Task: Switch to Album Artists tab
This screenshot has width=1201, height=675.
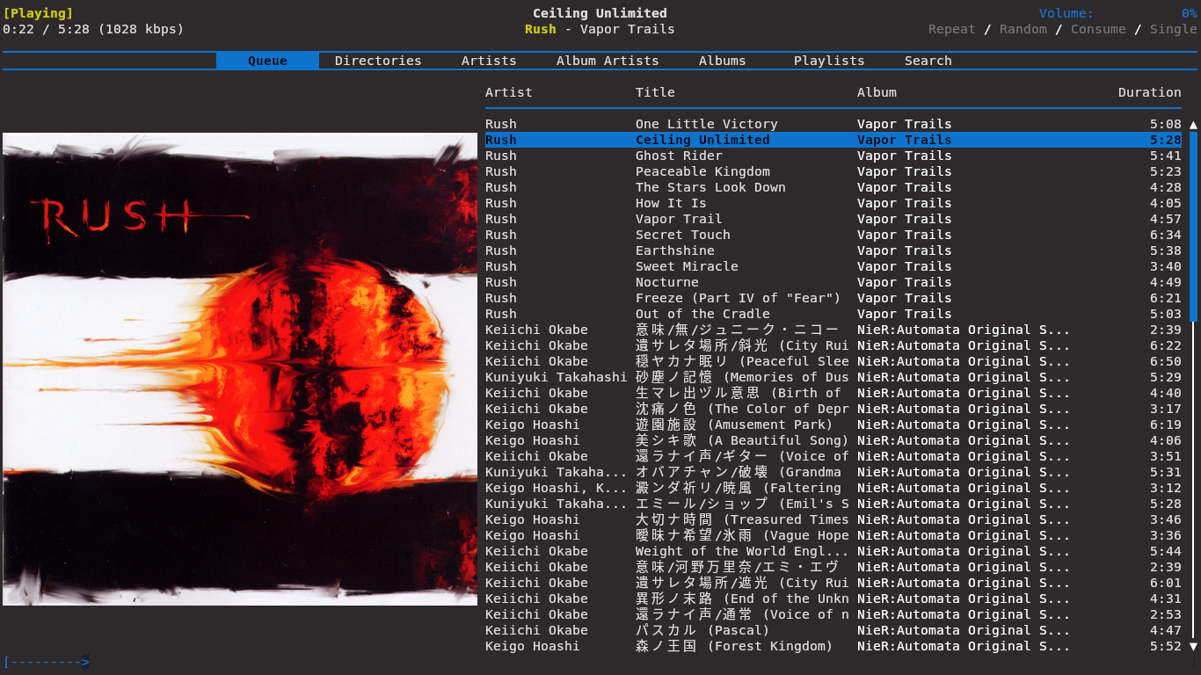Action: pos(608,61)
